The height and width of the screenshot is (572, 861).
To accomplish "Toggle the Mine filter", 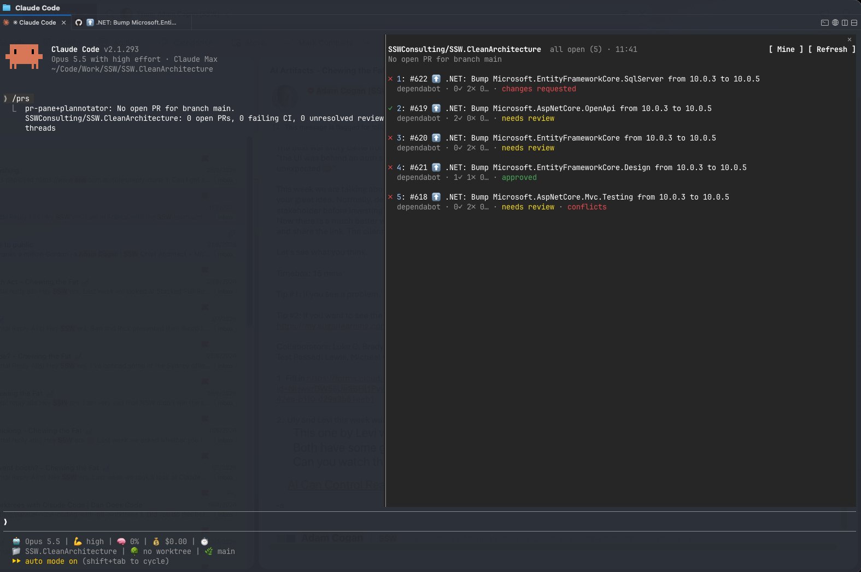I will pos(786,49).
